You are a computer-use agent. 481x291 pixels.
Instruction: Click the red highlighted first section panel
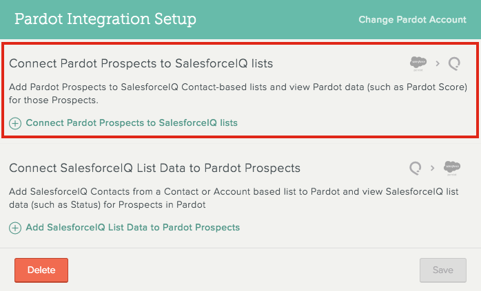pyautogui.click(x=240, y=90)
